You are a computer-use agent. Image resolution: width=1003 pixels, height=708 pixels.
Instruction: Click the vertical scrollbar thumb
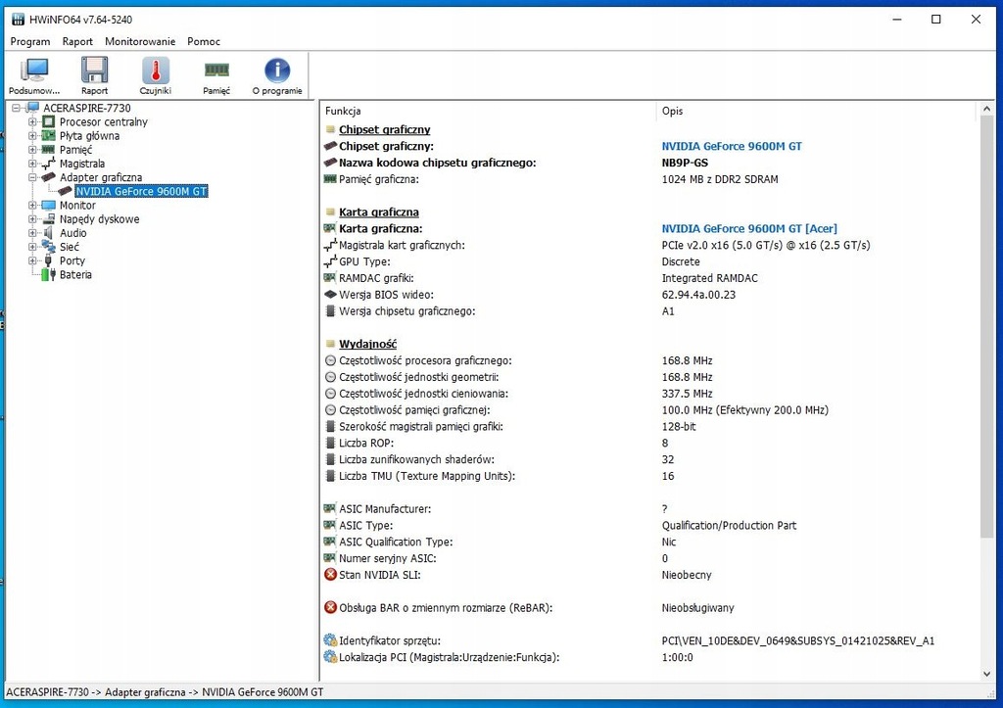(986, 327)
